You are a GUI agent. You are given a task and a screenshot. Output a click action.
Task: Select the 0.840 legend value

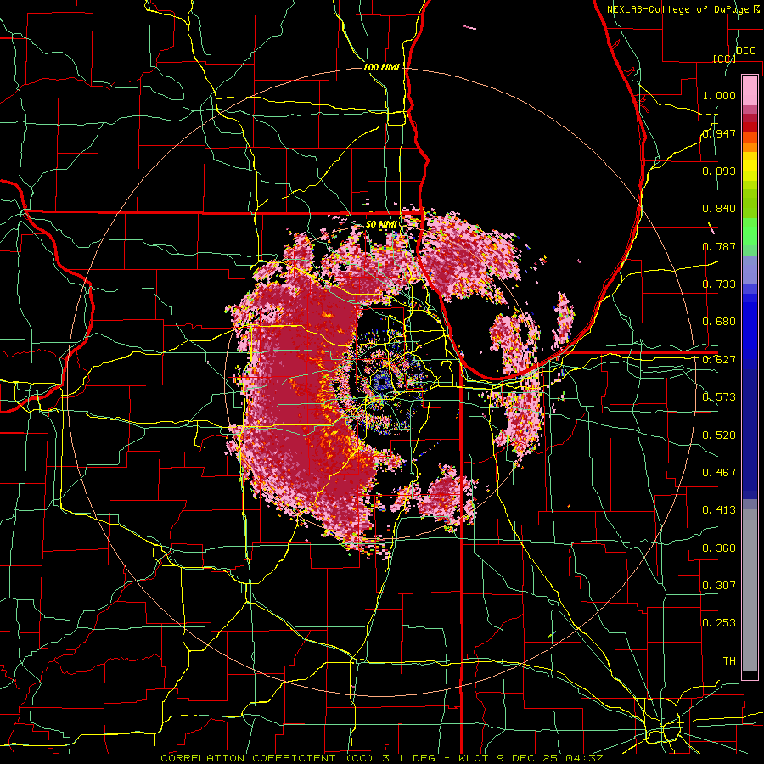(719, 209)
